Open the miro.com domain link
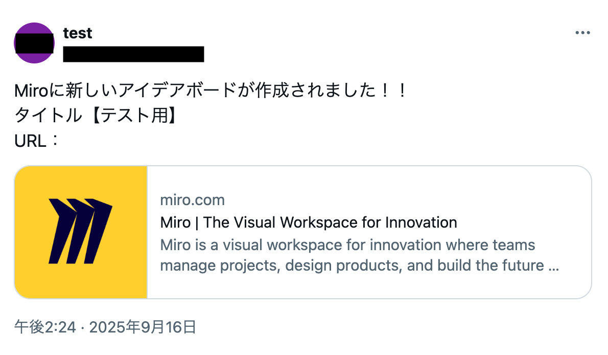The height and width of the screenshot is (355, 608). (193, 200)
